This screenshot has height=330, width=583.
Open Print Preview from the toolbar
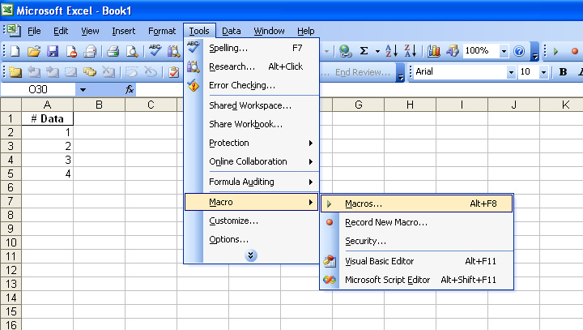(x=132, y=51)
